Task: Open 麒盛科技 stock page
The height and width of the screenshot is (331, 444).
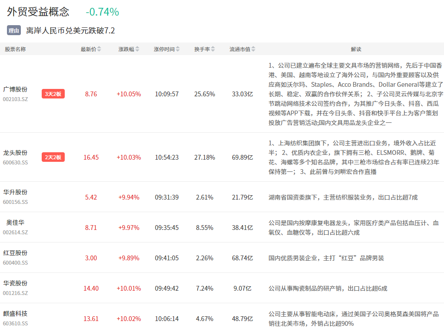Action: pos(15,314)
